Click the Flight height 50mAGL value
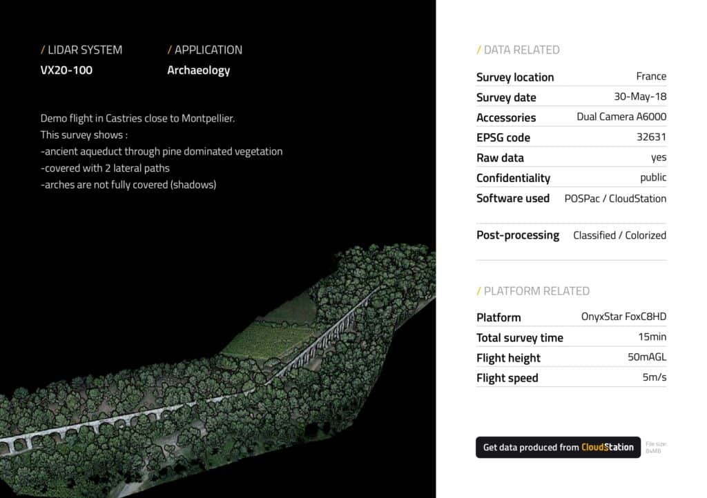The height and width of the screenshot is (498, 707). tap(648, 357)
